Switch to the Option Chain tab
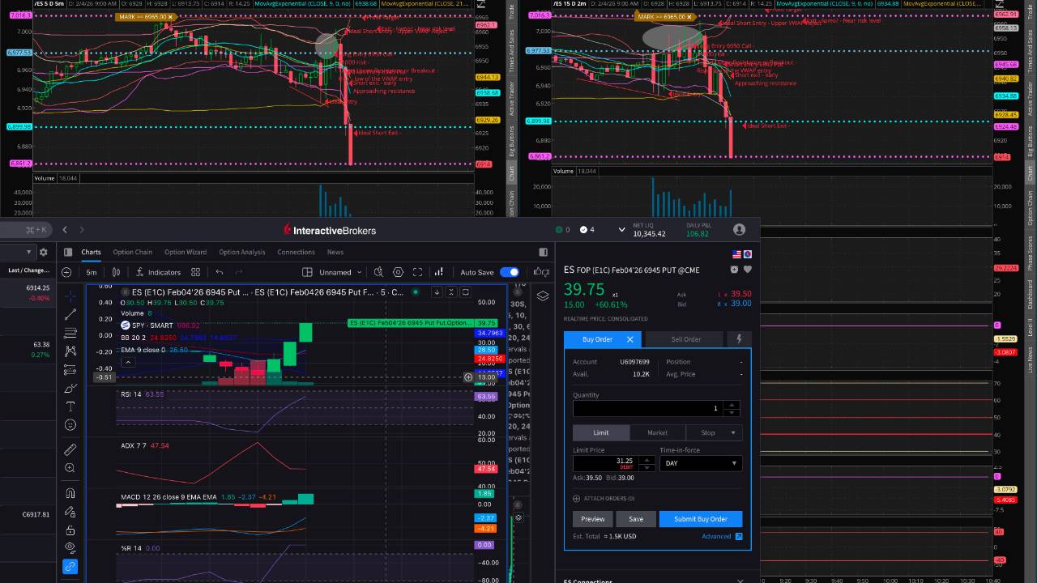The width and height of the screenshot is (1037, 583). [132, 252]
